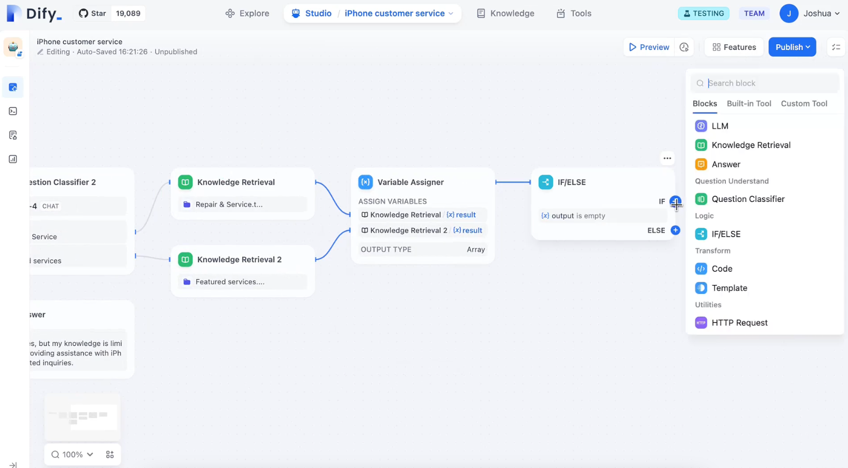The image size is (848, 468).
Task: Switch to the Custom Tool tab
Action: (x=803, y=104)
